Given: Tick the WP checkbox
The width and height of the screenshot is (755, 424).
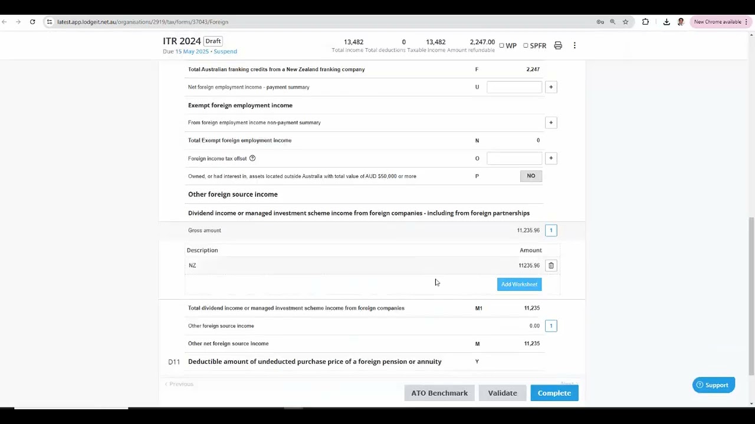Looking at the screenshot, I should coord(502,45).
